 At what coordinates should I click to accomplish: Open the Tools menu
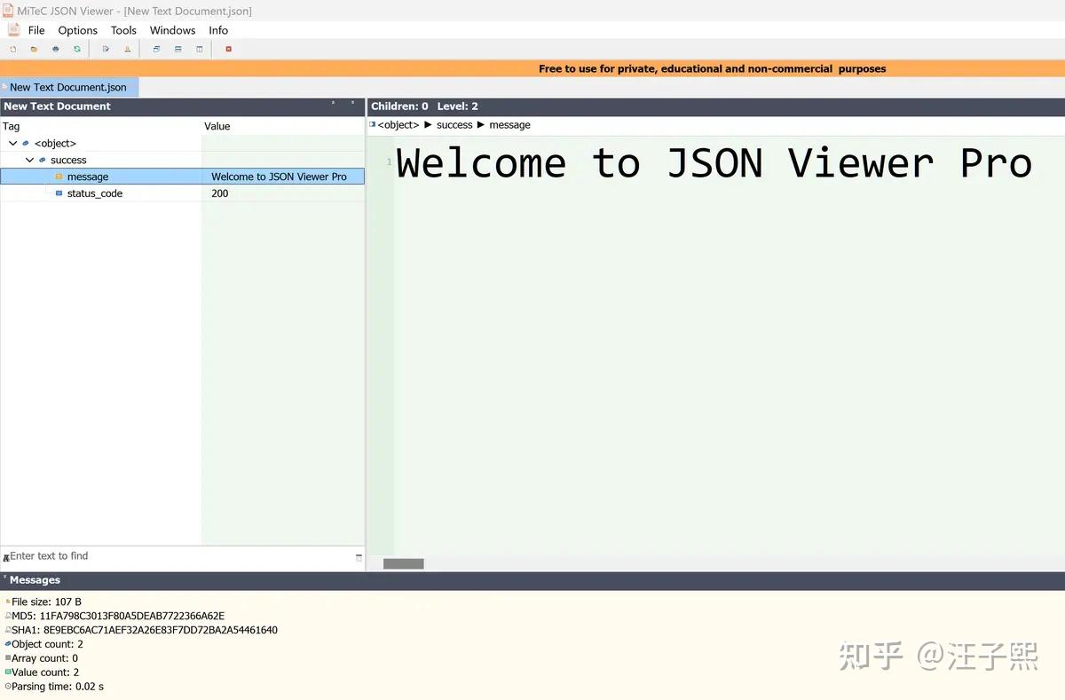pyautogui.click(x=123, y=29)
